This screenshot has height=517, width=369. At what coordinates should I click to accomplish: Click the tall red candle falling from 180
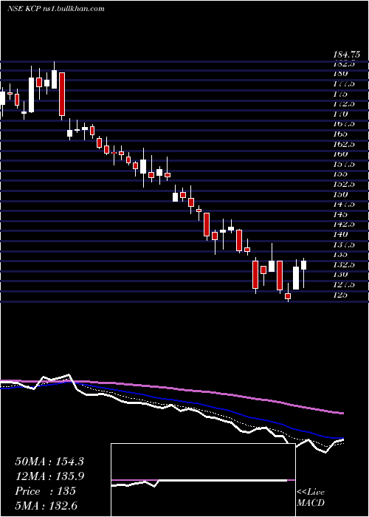[x=62, y=95]
